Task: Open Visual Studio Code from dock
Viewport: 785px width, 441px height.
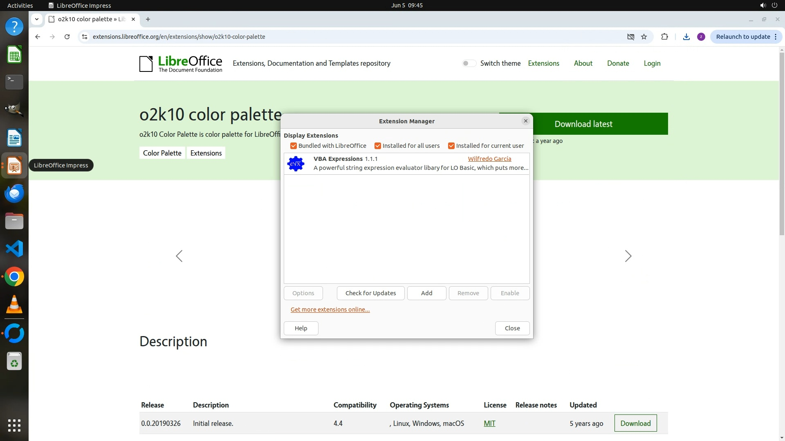Action: tap(14, 249)
